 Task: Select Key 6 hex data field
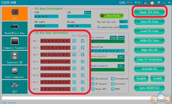coord(55,75)
